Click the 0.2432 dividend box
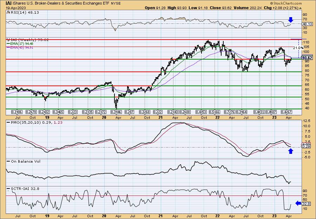Screen dimensions: 316x219 [x=45, y=112]
